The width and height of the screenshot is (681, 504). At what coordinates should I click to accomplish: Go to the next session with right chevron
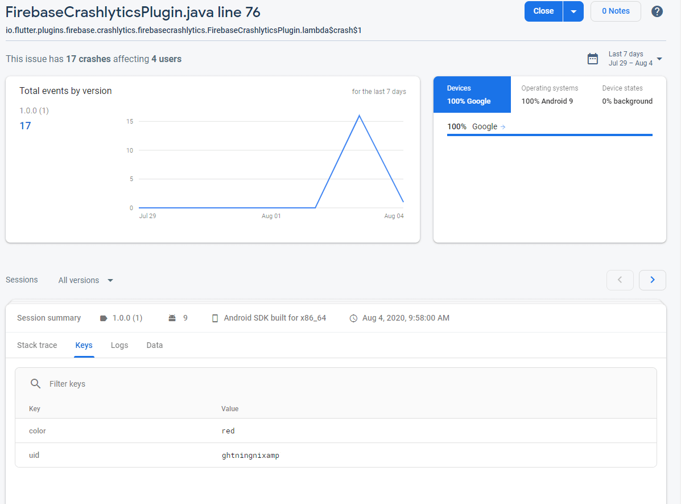[x=653, y=280]
